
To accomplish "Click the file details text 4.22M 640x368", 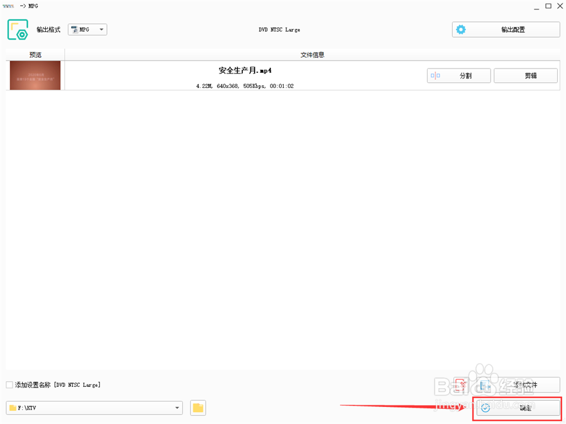I will coord(245,86).
